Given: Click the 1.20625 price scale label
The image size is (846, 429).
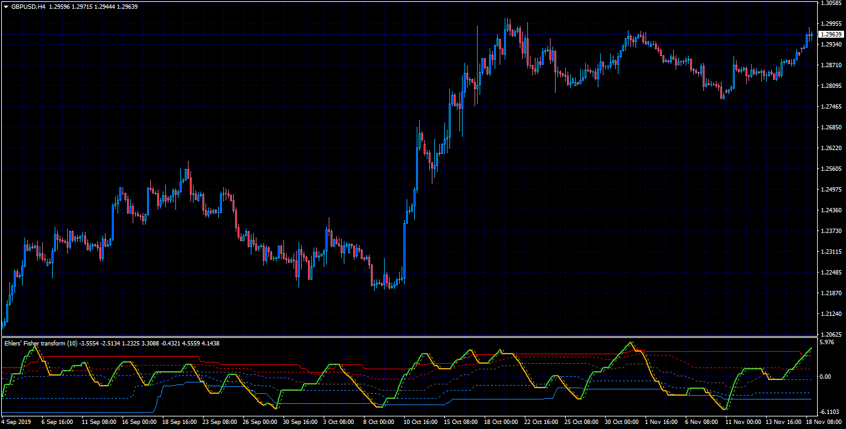Looking at the screenshot, I should pos(831,334).
